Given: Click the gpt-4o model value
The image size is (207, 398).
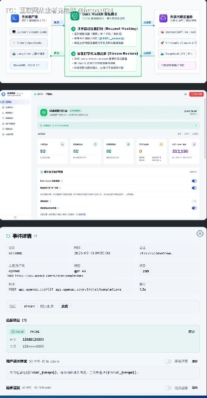Looking at the screenshot, I should point(80,271).
